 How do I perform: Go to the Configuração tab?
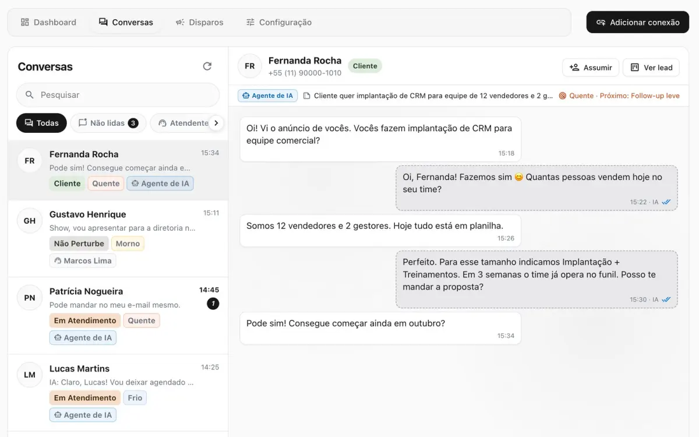pos(278,22)
